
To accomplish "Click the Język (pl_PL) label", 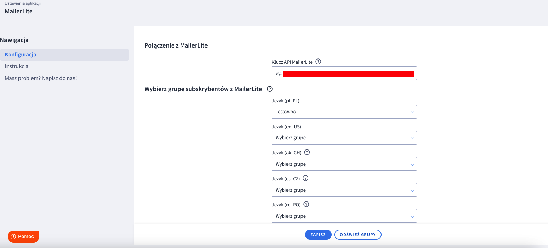I will (x=285, y=101).
